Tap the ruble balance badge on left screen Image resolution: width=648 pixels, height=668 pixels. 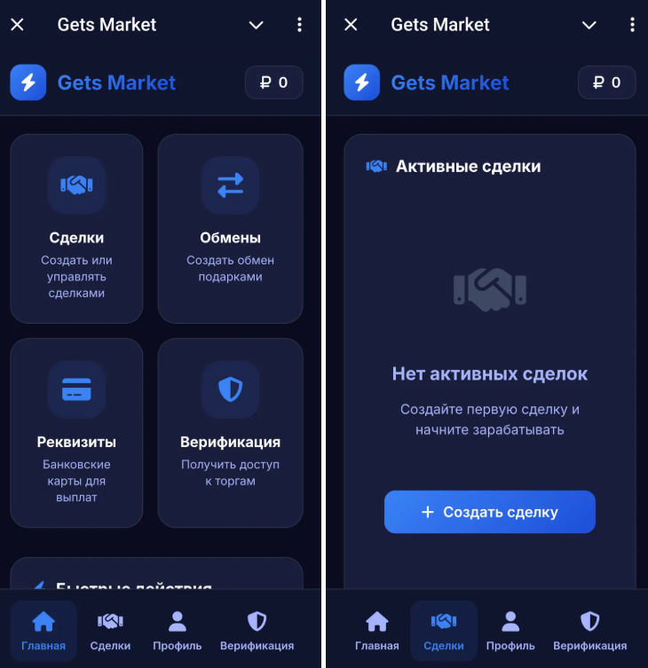click(x=273, y=83)
